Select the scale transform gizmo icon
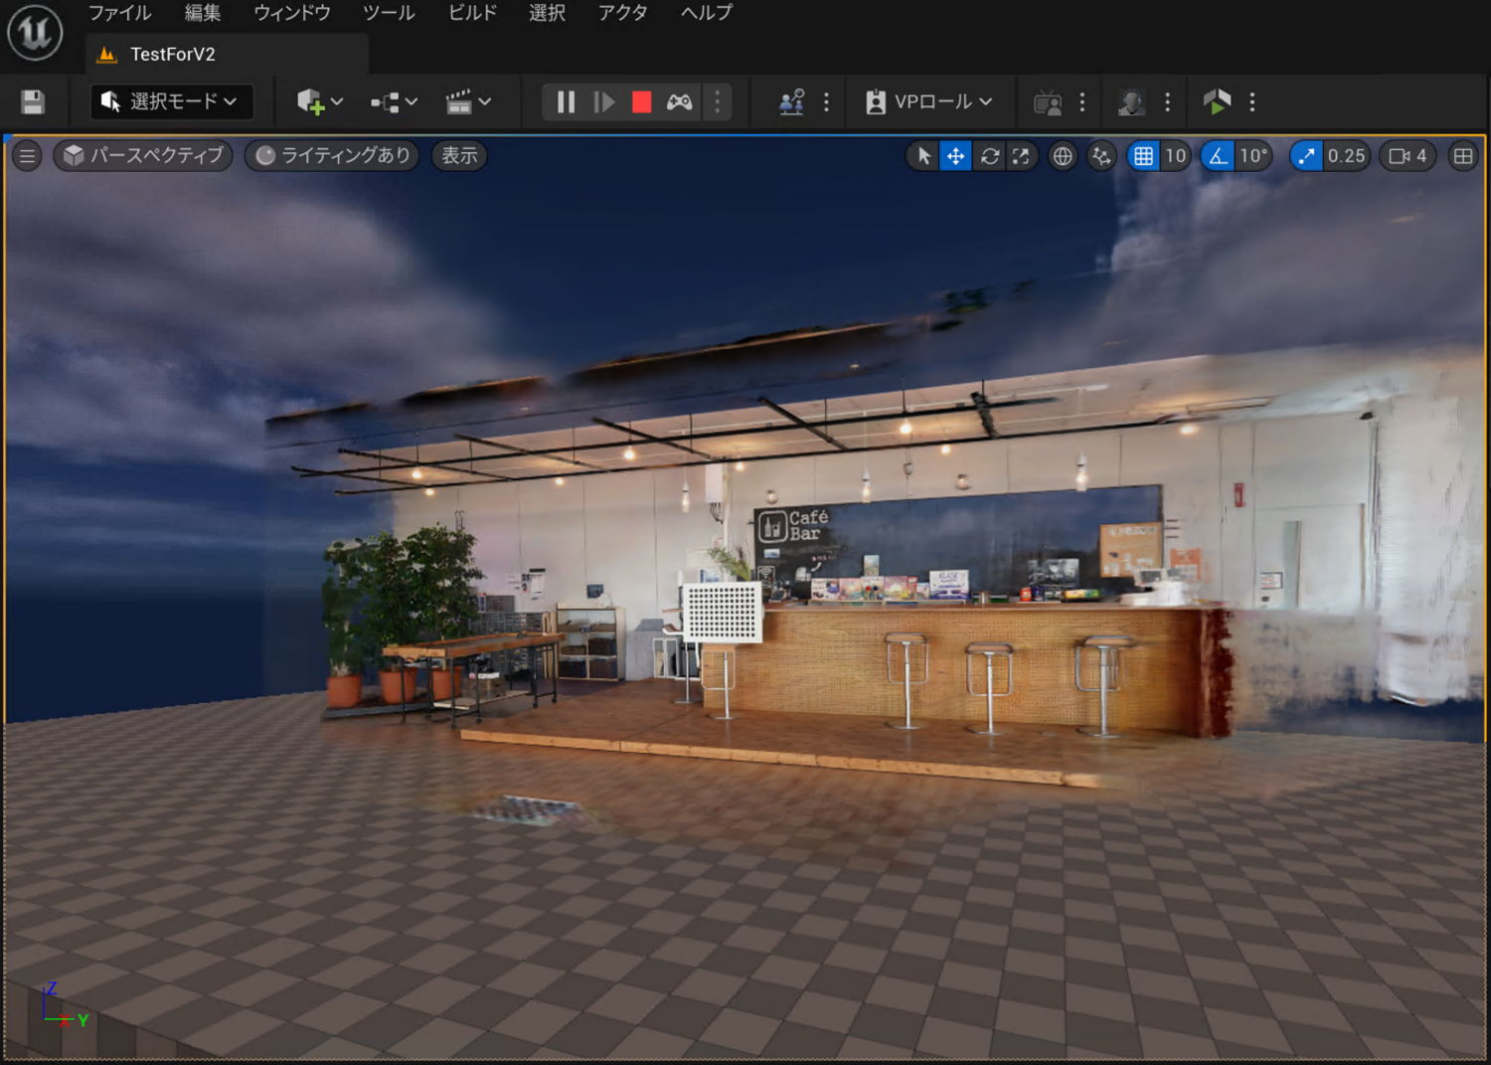The width and height of the screenshot is (1491, 1065). point(1021,156)
